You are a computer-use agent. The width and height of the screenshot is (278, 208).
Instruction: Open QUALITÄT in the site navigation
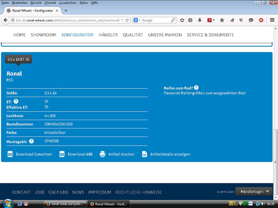tap(133, 35)
